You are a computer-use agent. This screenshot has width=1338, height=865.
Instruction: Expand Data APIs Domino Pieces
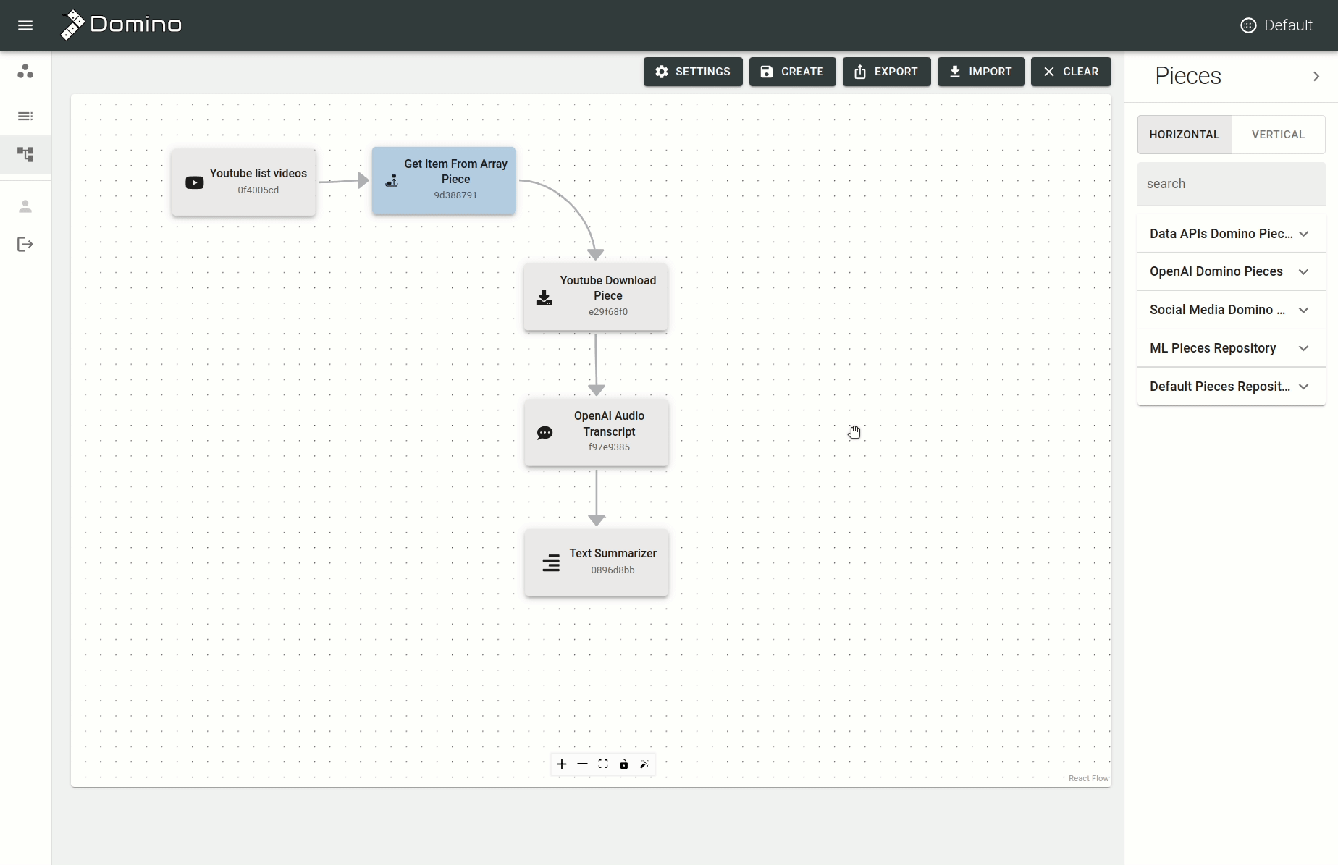coord(1231,234)
